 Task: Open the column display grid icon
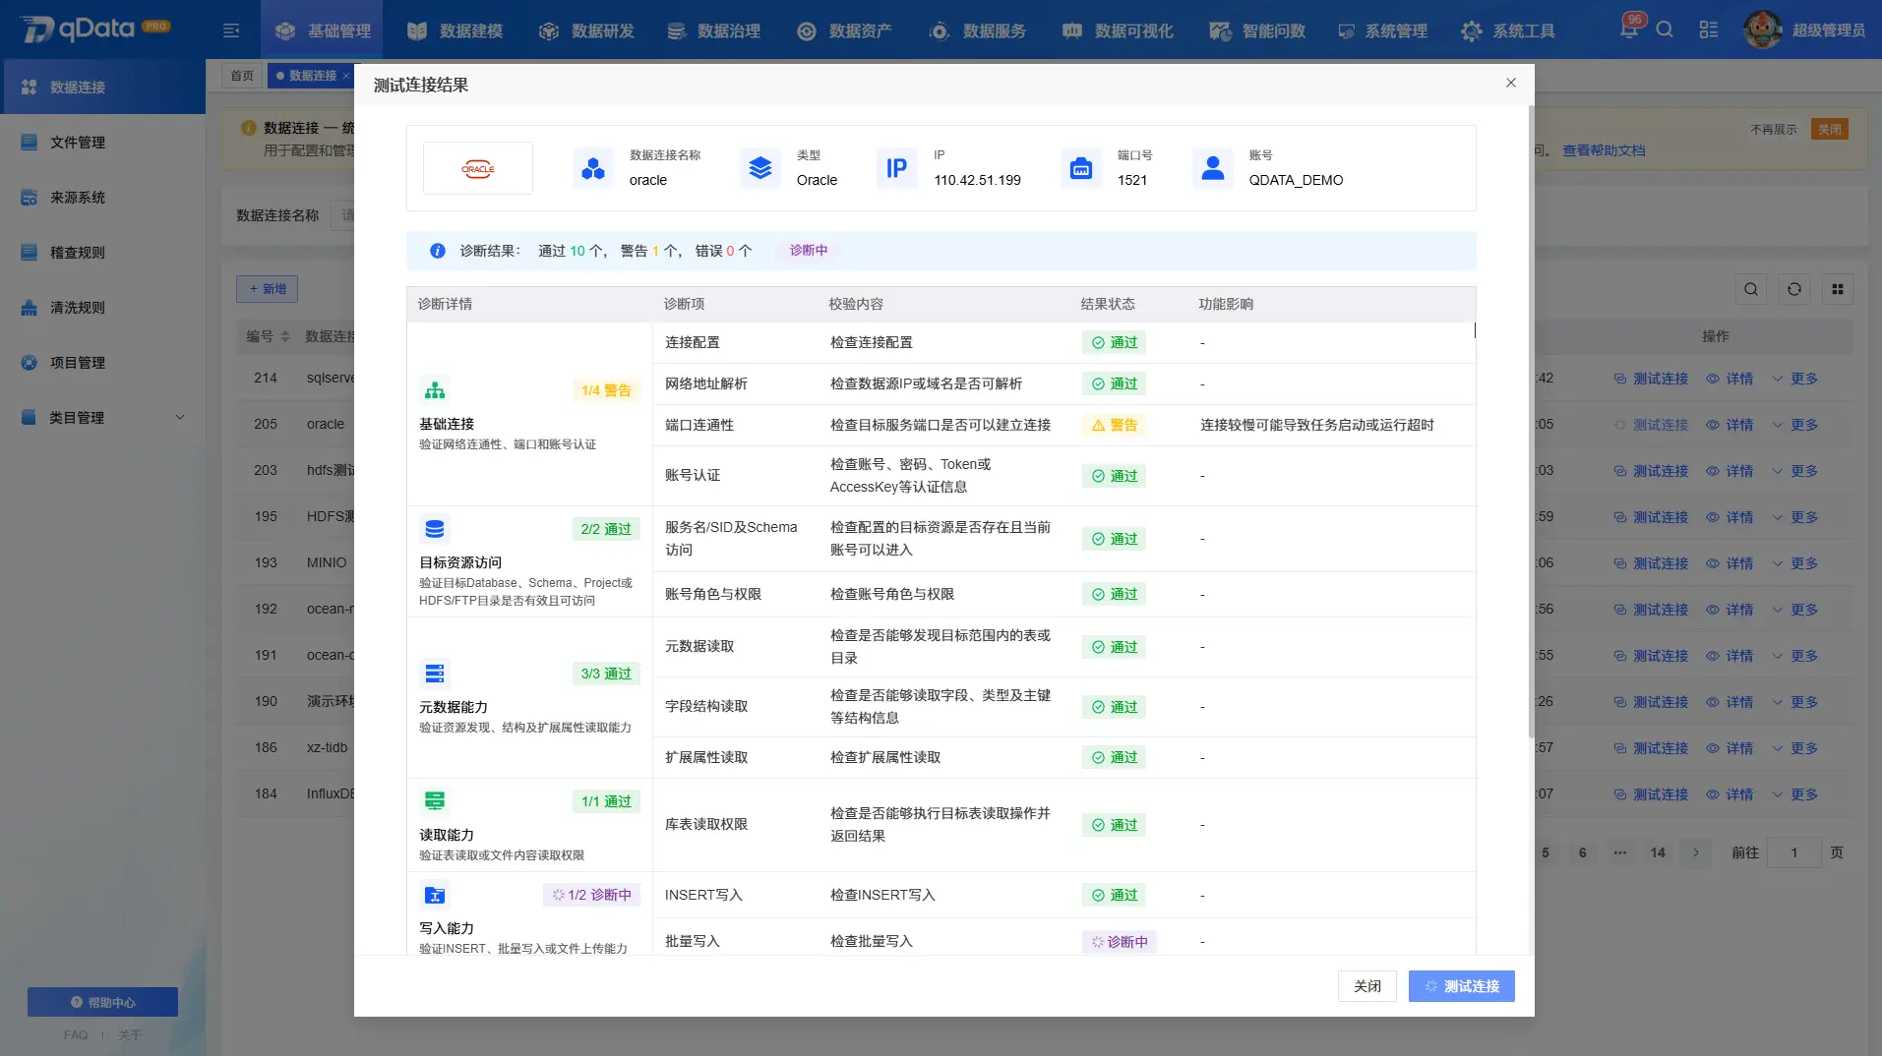(x=1838, y=289)
